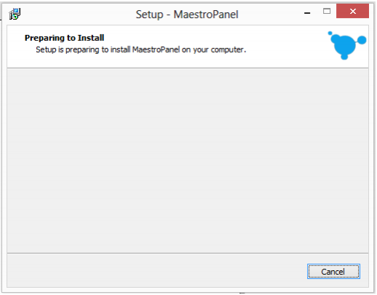Viewport: 377px width, 295px height.
Task: Minimize the Setup - MaestroPanel window
Action: 307,13
